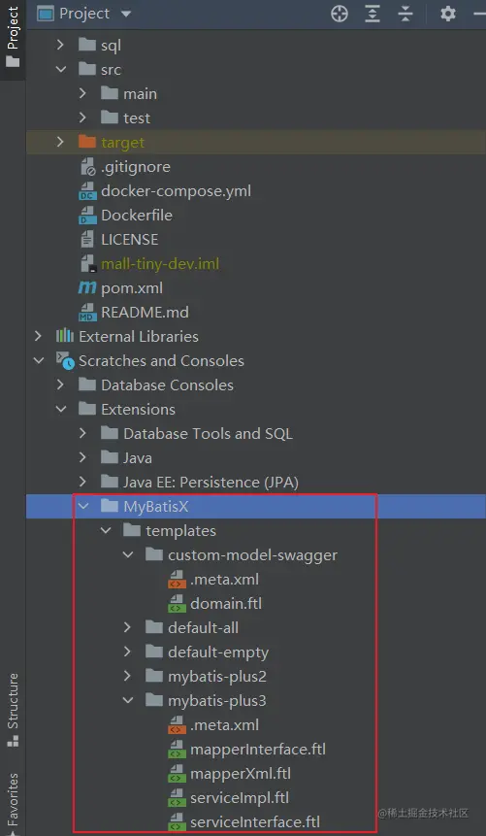Open the Favorites tool window tab
Screen dimensions: 486x836
13,802
